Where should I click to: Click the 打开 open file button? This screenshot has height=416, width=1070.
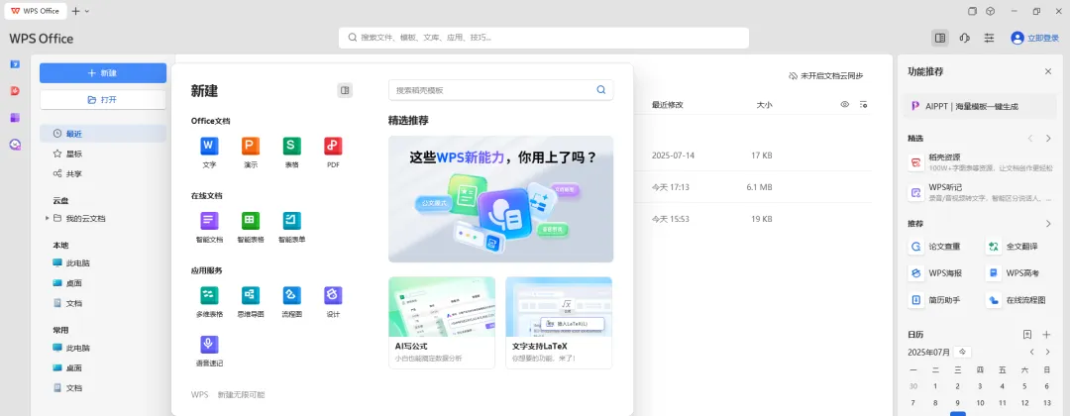click(x=103, y=100)
